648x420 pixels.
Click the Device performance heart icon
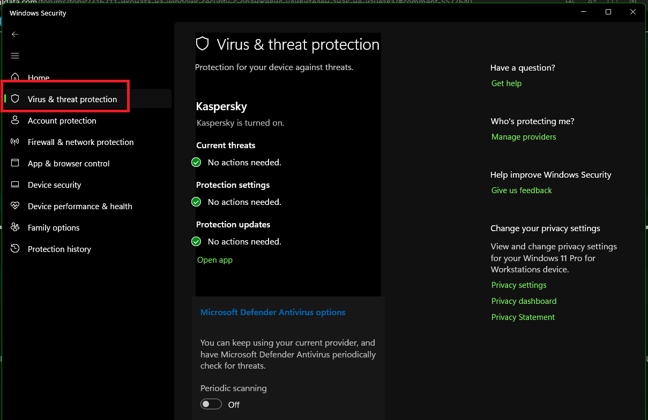pyautogui.click(x=16, y=206)
